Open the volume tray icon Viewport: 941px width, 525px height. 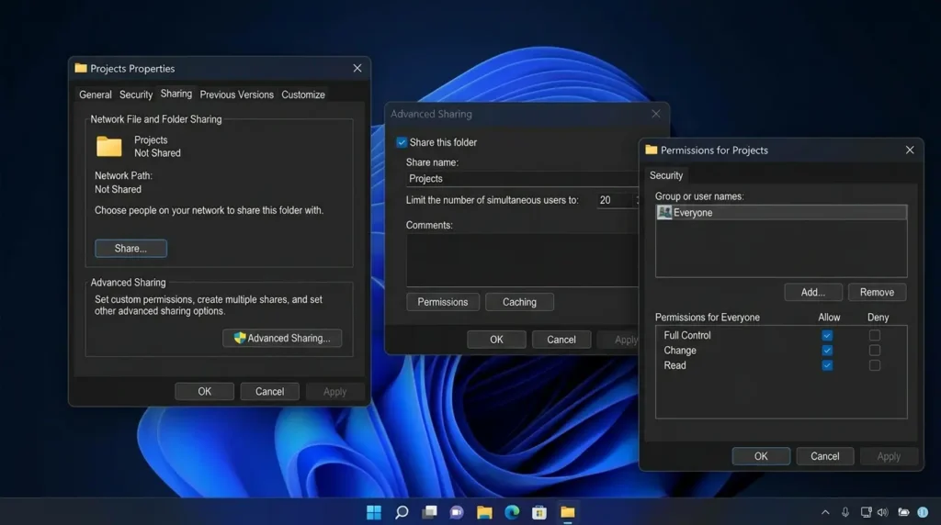[883, 512]
